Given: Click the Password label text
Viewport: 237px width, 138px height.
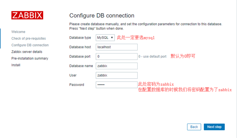Looking at the screenshot, I should click(x=77, y=85).
